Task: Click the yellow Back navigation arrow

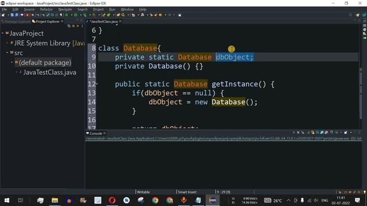Action: pos(161,15)
